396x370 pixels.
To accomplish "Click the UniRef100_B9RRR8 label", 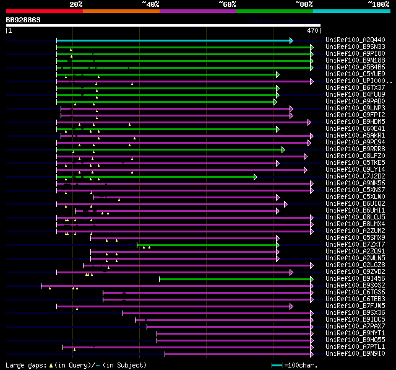I will click(355, 149).
